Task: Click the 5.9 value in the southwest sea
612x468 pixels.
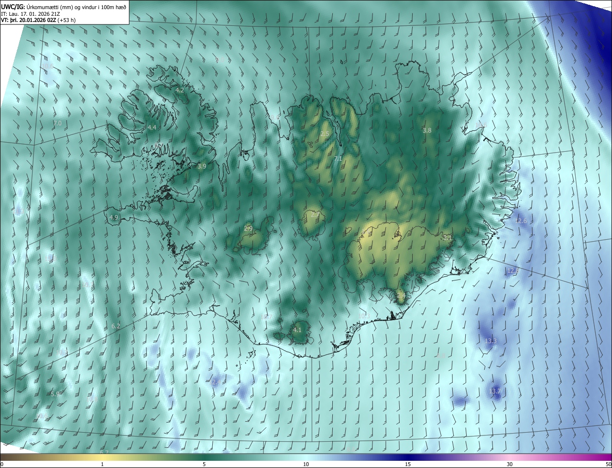Action: pos(55,394)
